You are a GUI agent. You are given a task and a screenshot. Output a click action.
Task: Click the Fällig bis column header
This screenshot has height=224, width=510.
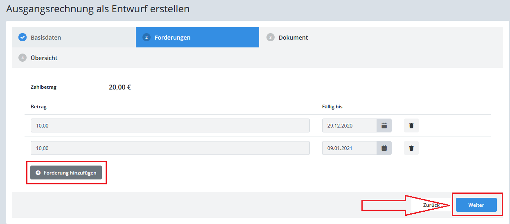tap(332, 106)
